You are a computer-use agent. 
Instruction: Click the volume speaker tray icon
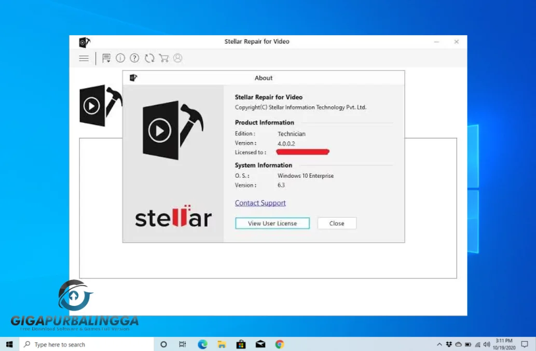tap(487, 344)
